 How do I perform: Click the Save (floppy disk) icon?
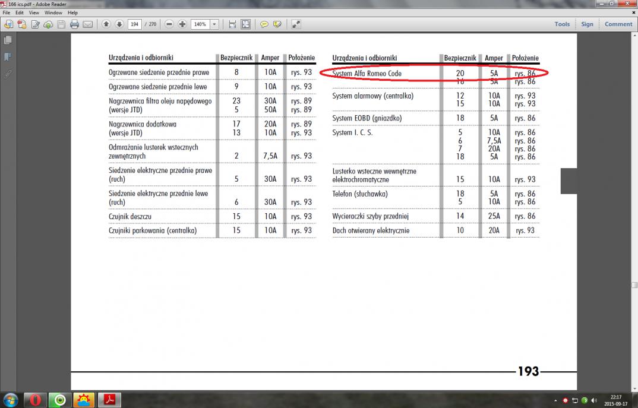click(61, 24)
